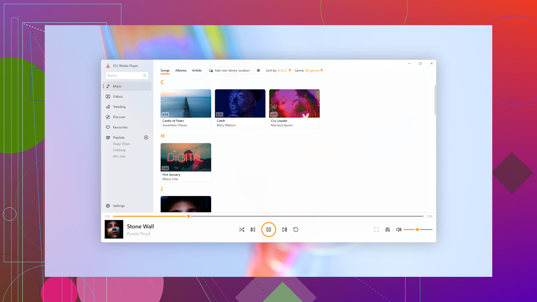Open the equalizer settings
537x302 pixels.
pos(387,230)
